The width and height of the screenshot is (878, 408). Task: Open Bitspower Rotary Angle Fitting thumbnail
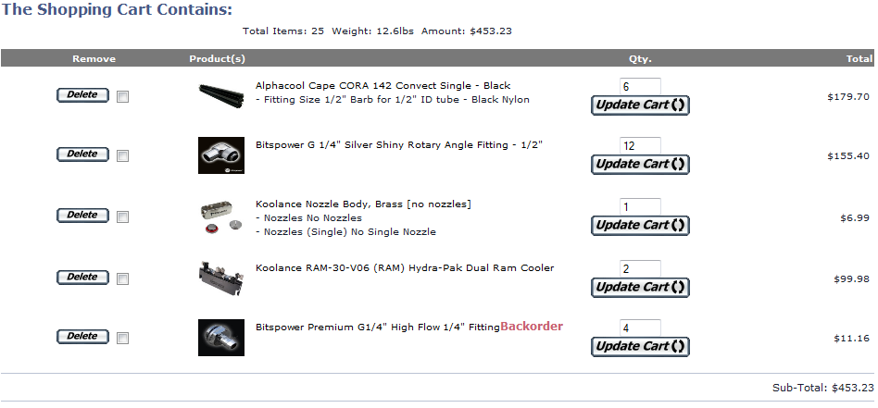pos(221,155)
